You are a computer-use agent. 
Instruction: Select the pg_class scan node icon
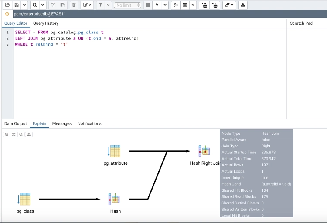24,199
